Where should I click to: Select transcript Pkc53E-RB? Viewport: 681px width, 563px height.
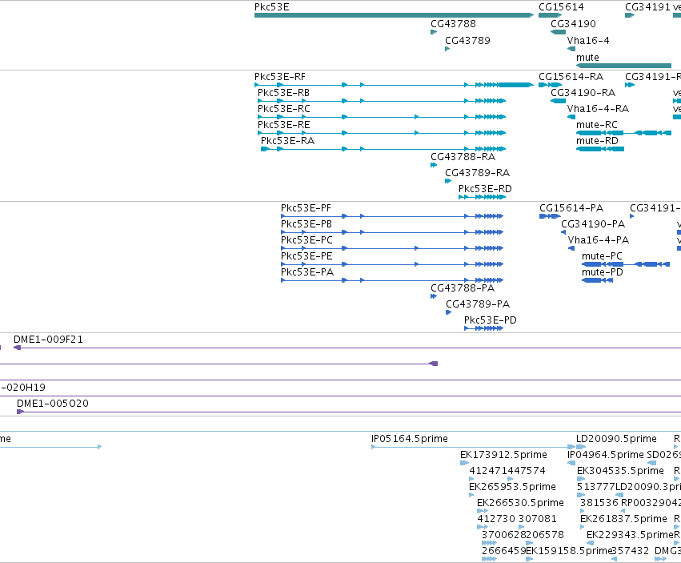382,101
